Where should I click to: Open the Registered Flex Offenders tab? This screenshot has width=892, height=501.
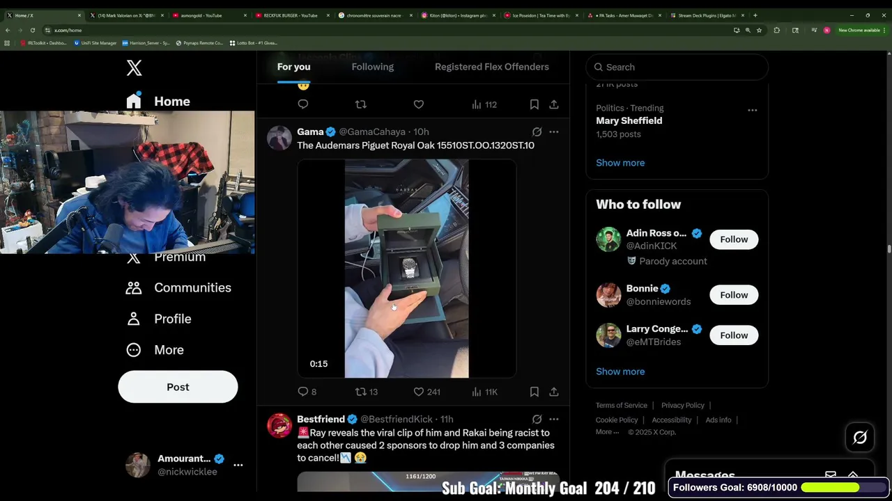[492, 67]
